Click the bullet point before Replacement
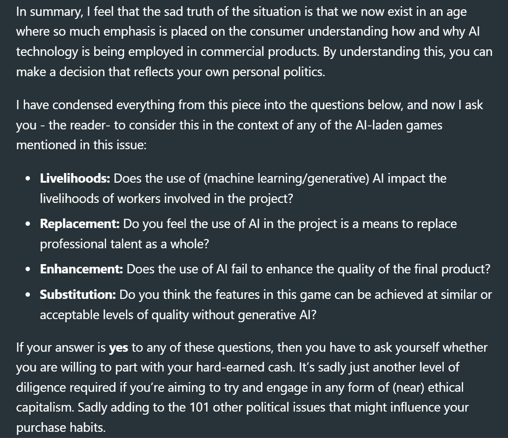Image resolution: width=508 pixels, height=438 pixels. tap(29, 225)
